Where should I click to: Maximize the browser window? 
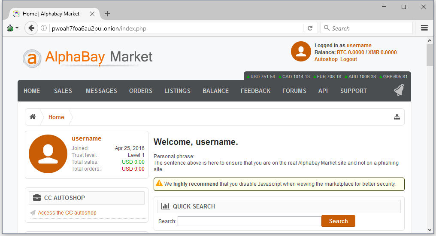pyautogui.click(x=404, y=7)
